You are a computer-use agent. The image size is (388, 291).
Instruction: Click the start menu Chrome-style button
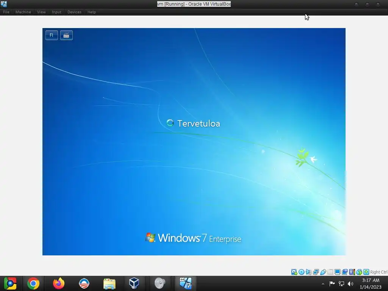[10, 283]
